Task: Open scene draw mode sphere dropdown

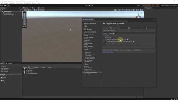Action: 115,10
